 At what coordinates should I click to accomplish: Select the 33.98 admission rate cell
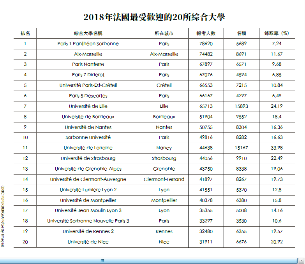(277, 148)
